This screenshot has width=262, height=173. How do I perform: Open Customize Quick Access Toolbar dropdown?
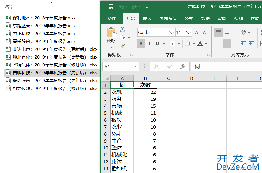147,7
